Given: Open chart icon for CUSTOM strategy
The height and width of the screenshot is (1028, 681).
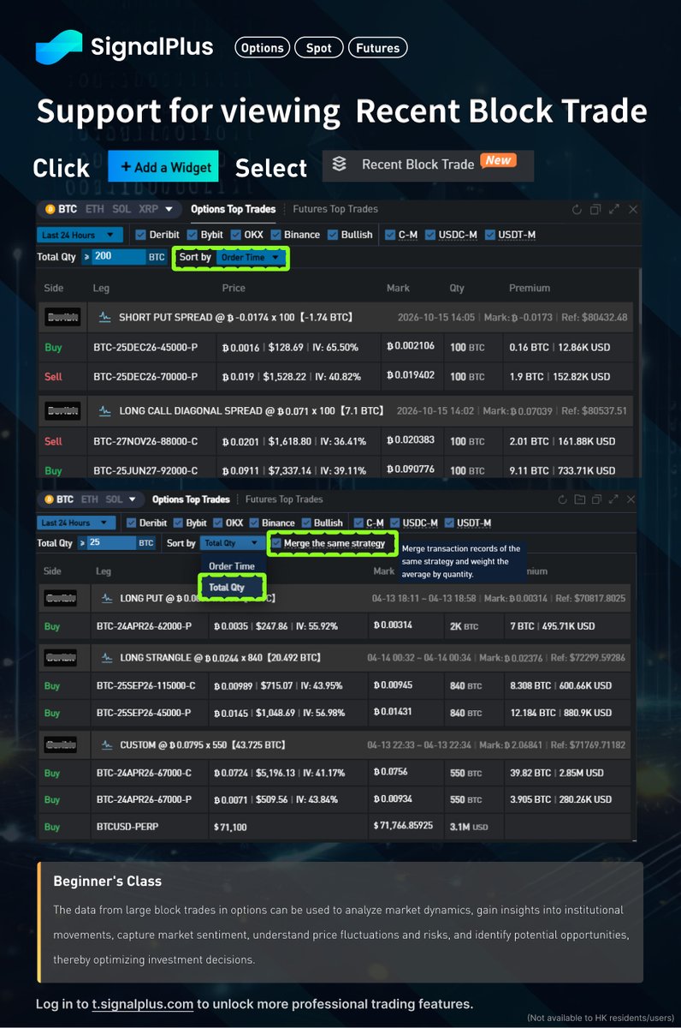Looking at the screenshot, I should 107,744.
